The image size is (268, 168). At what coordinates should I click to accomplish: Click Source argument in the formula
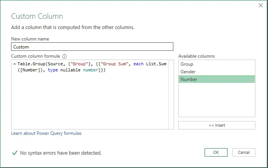(x=55, y=64)
